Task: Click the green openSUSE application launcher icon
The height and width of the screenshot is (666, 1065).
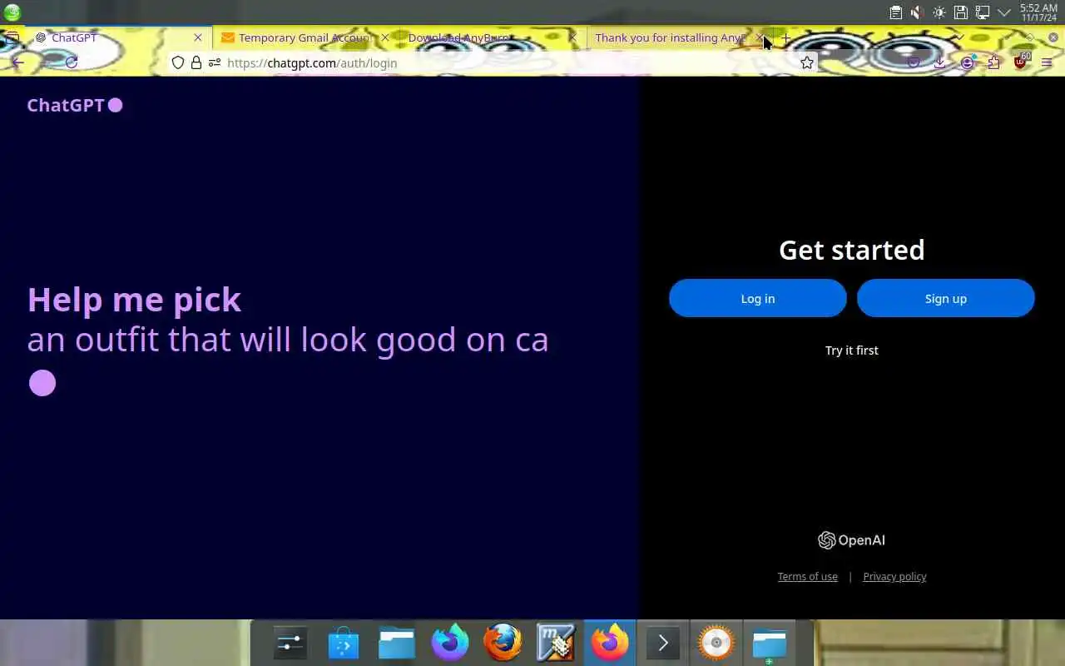Action: [x=12, y=12]
